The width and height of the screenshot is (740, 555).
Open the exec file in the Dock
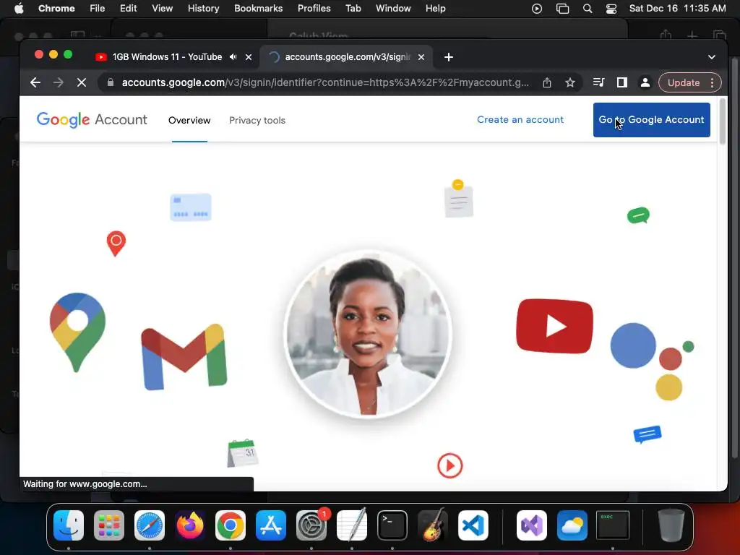coord(613,525)
